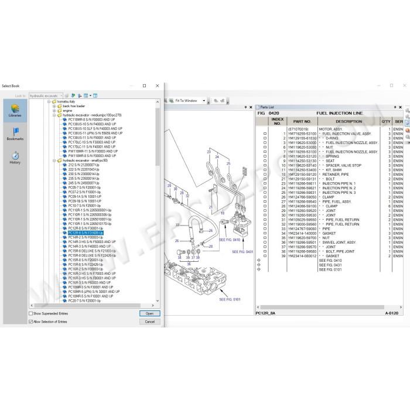Tick checkbox for SWIVEL JOINT, ASSY. row
Screen dimensions: 410x410
(x=265, y=242)
